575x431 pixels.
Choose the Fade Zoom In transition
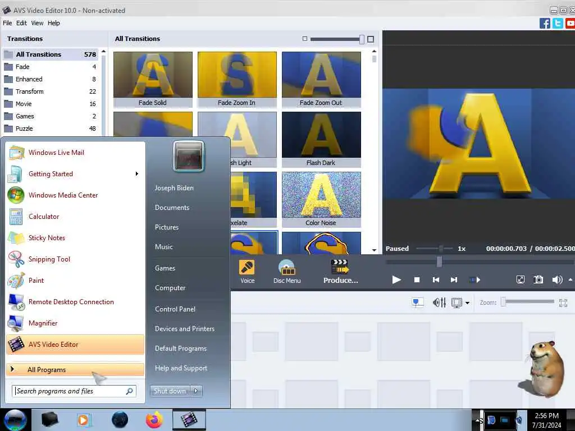[237, 79]
